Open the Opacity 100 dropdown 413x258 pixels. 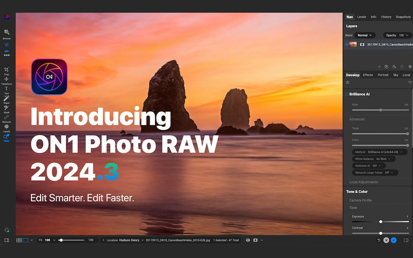coord(397,35)
